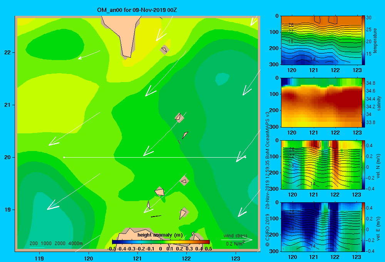Click the 14 contour label in temperature panel
Screen dimensions: 385x262
(x=313, y=59)
